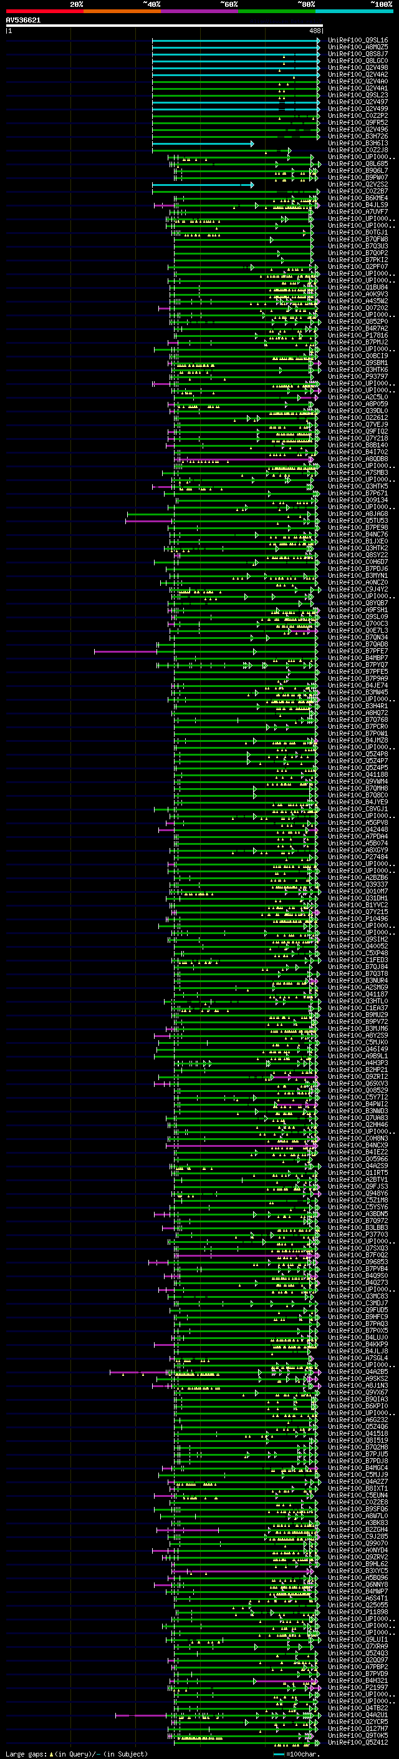Select label UniRef100_P17816
This screenshot has height=1759, width=399.
357,335
